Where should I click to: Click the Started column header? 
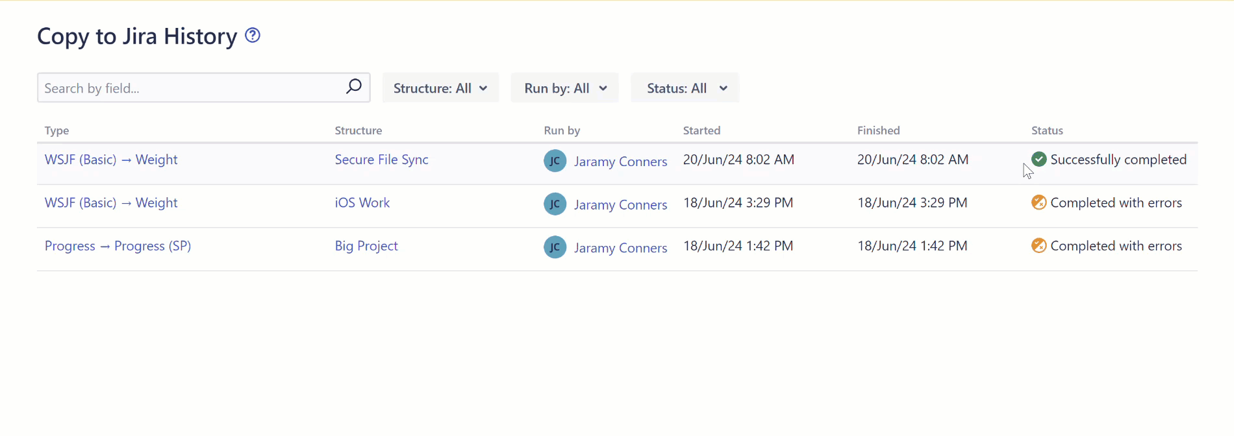701,130
